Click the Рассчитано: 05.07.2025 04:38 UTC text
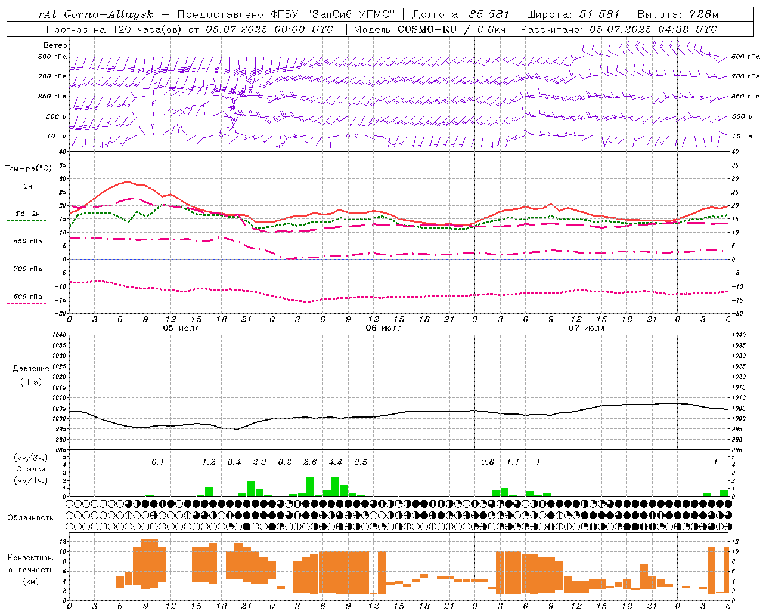Viewport: 763px width, 611px height. (619, 29)
